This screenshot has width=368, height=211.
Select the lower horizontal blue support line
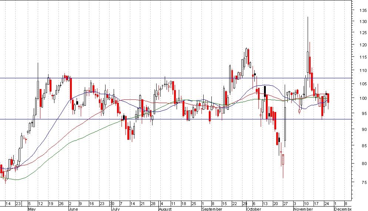176,119
